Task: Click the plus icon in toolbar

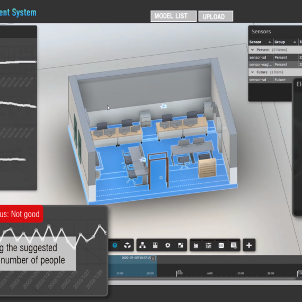Action: pyautogui.click(x=249, y=245)
